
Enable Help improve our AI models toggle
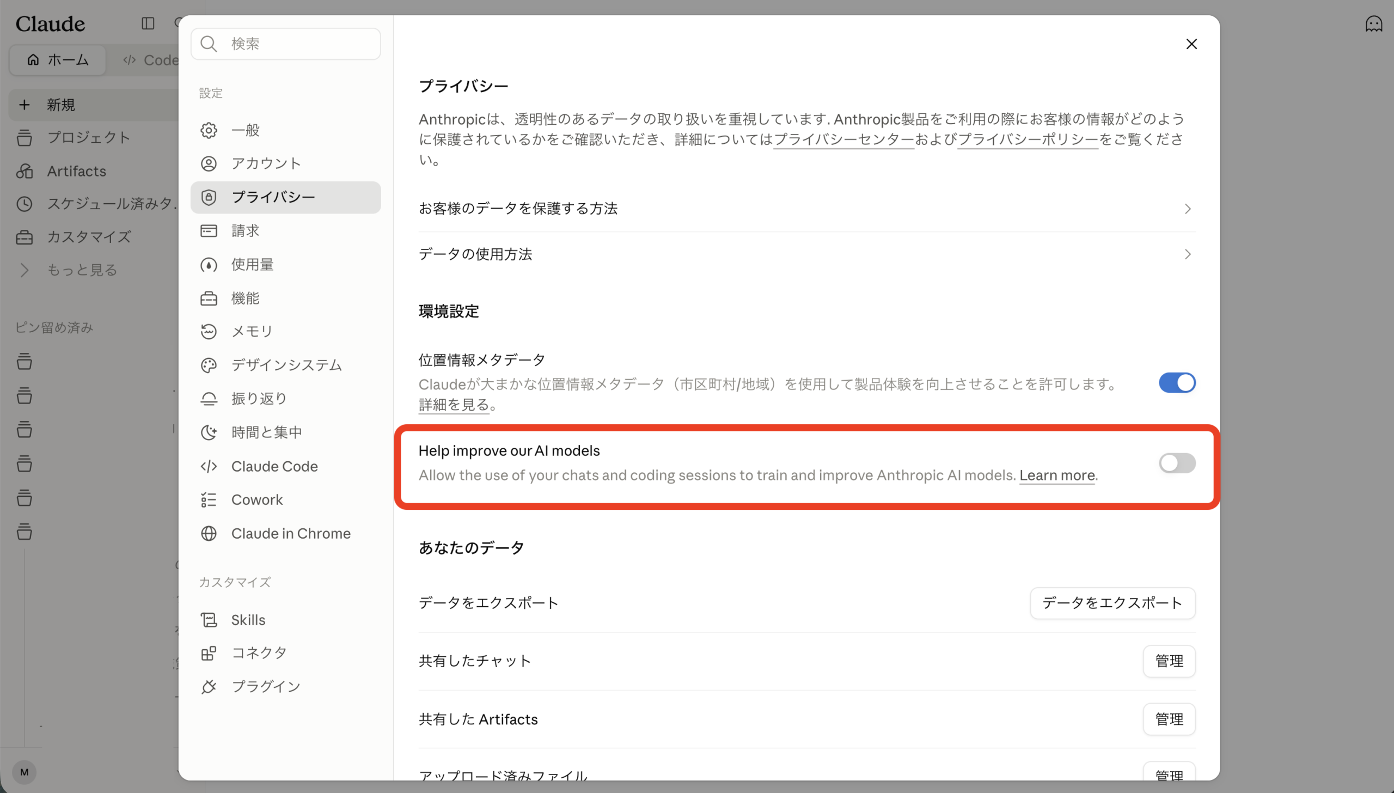(x=1177, y=463)
